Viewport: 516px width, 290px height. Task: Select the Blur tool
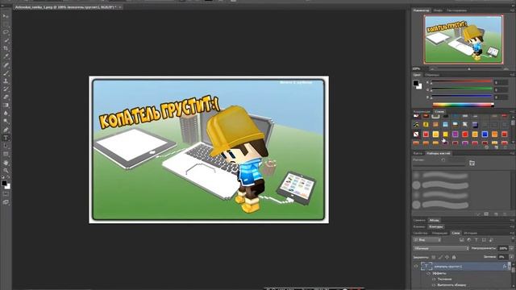coord(6,114)
